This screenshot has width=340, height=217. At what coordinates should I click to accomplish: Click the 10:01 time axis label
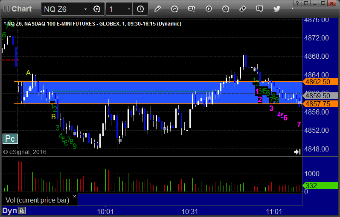[x=105, y=211]
